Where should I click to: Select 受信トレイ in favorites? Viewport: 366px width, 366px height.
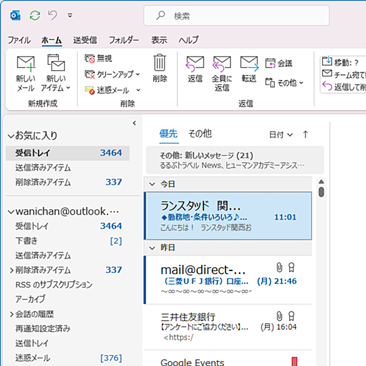coord(67,153)
